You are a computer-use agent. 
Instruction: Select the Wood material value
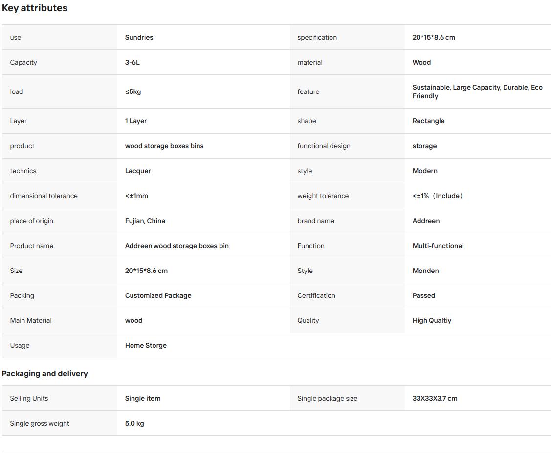pos(421,62)
